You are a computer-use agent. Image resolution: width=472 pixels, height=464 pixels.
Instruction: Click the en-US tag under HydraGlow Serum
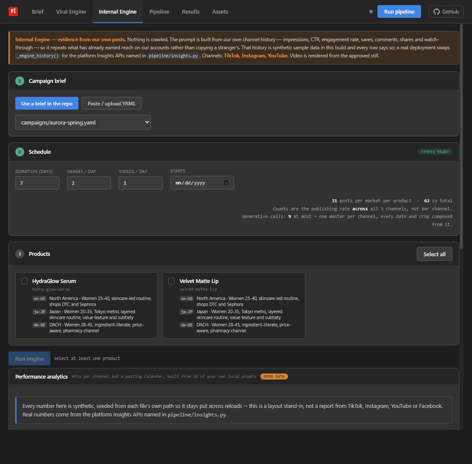39,298
